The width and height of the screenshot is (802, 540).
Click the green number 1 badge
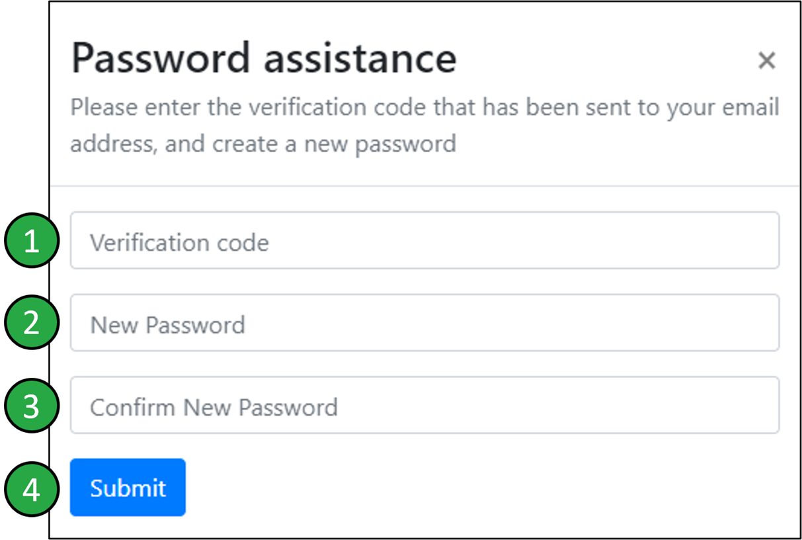(32, 242)
